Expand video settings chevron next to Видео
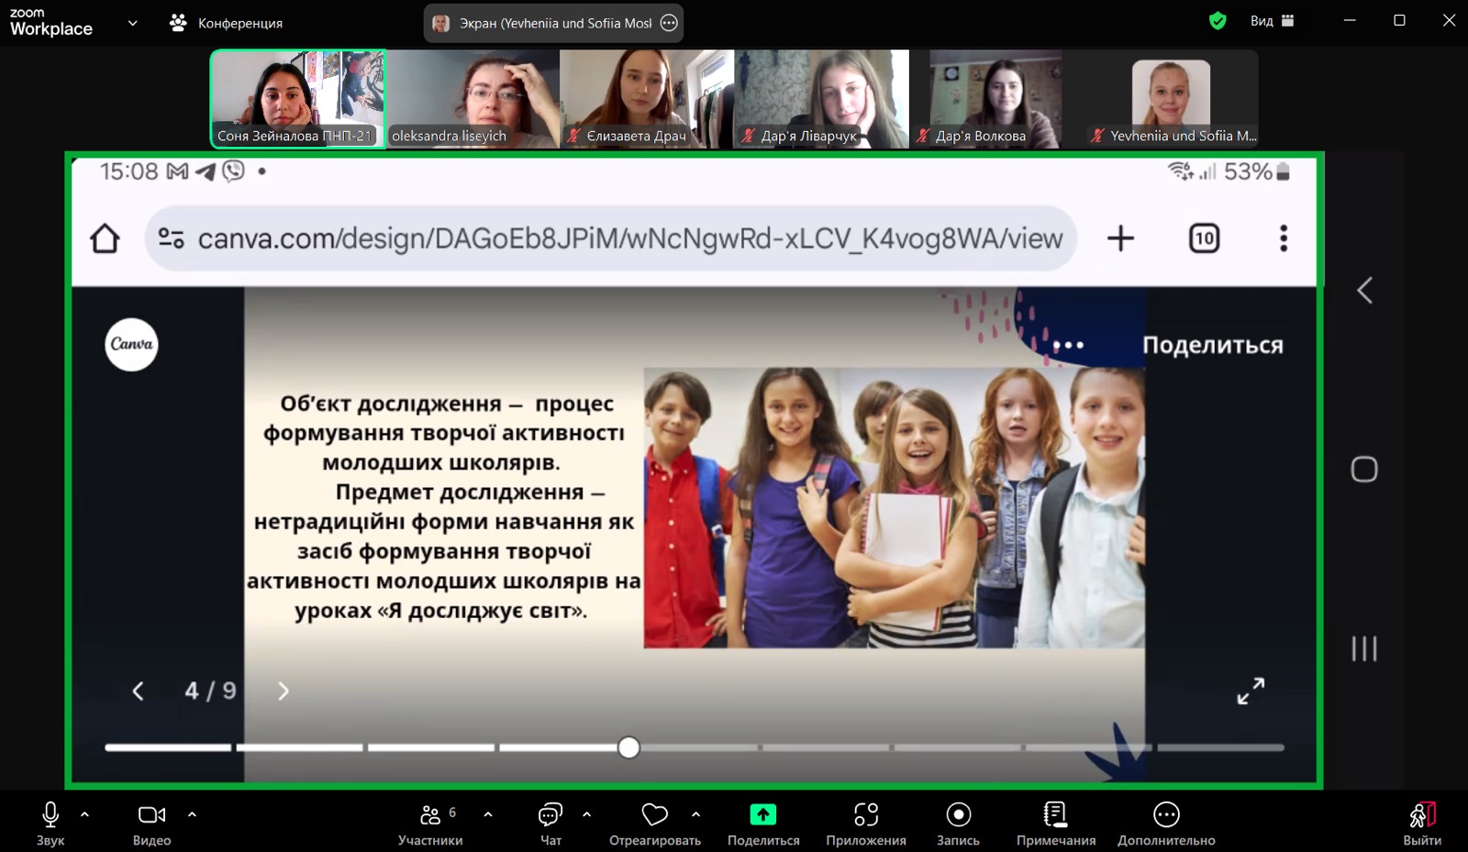The height and width of the screenshot is (852, 1468). point(191,814)
